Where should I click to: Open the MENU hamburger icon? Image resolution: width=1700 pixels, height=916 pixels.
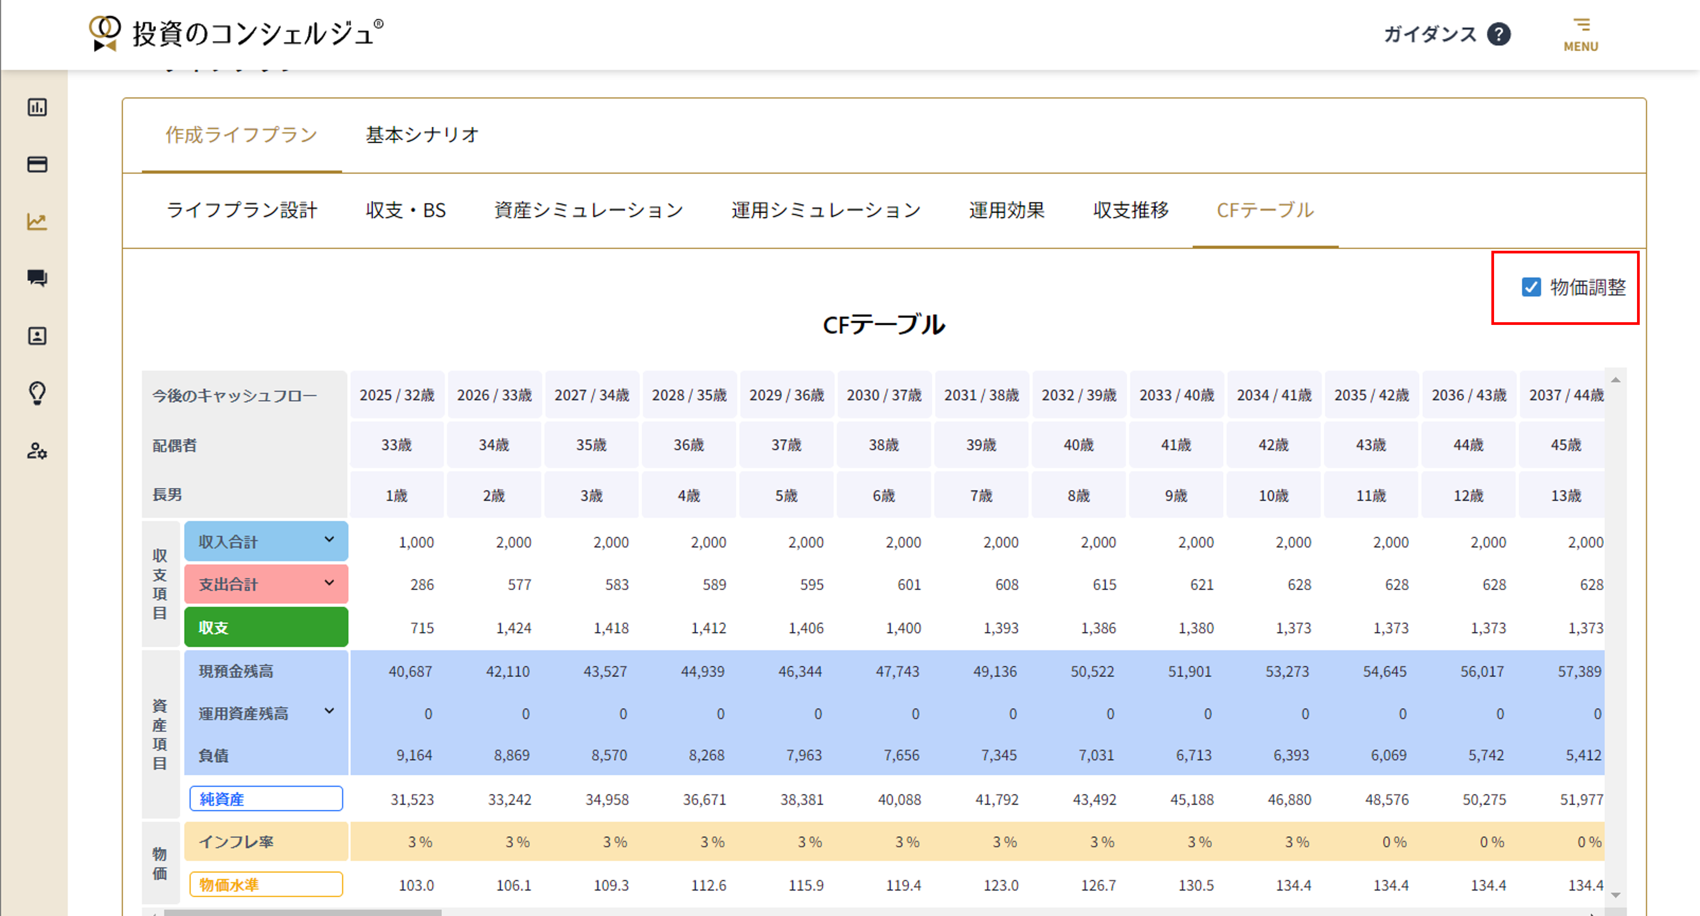[x=1581, y=34]
